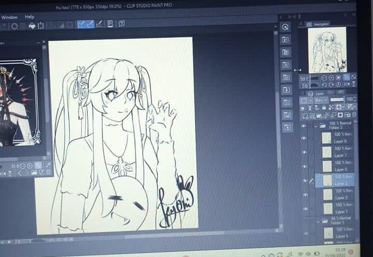The width and height of the screenshot is (373, 257).
Task: Hide Layer 1 via eye icon
Action: [306, 209]
